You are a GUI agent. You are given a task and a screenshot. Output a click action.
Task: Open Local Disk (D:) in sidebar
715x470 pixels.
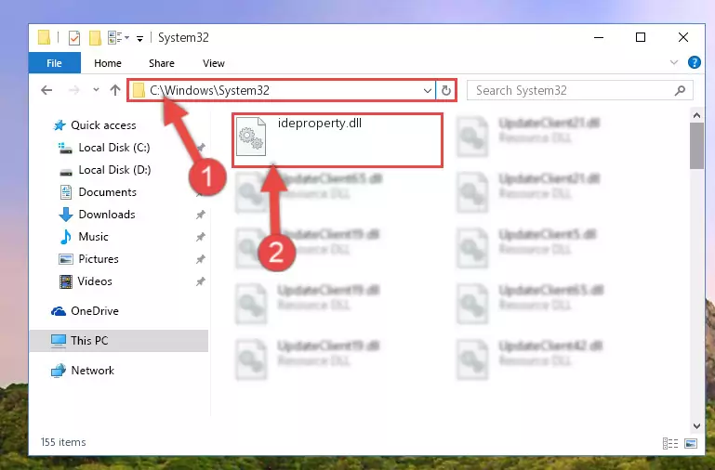114,170
